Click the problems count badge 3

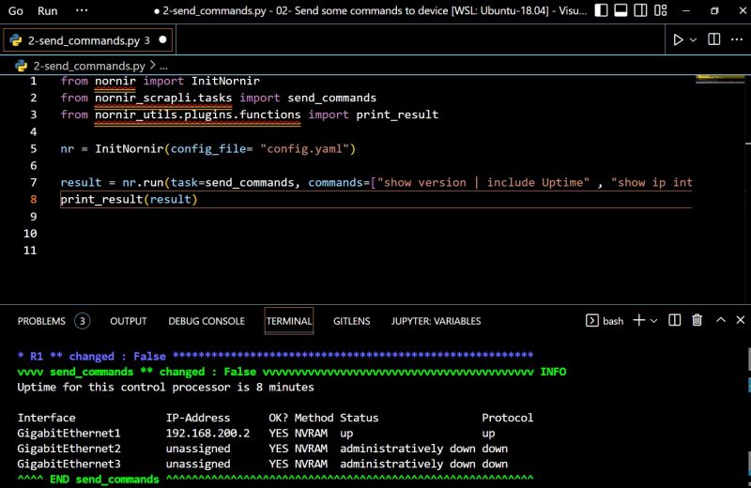pos(82,321)
